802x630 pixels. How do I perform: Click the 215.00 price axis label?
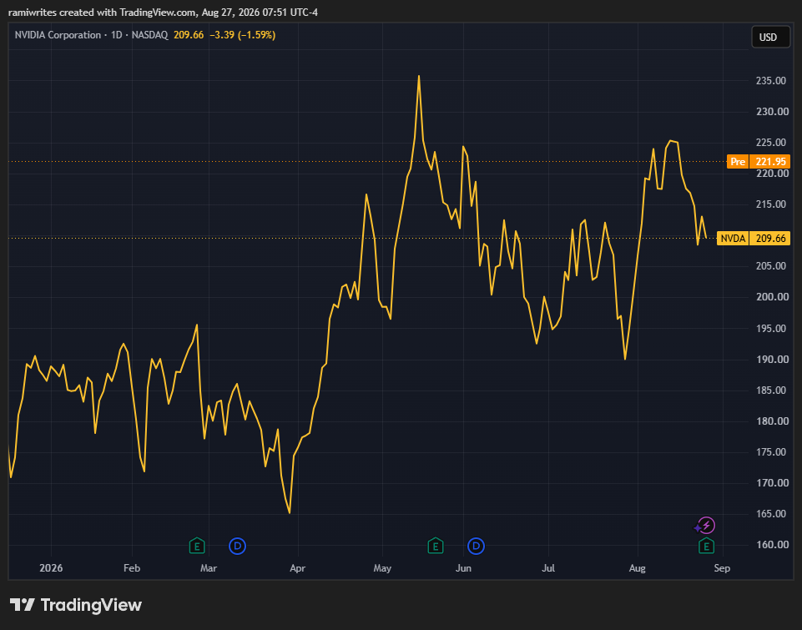771,204
